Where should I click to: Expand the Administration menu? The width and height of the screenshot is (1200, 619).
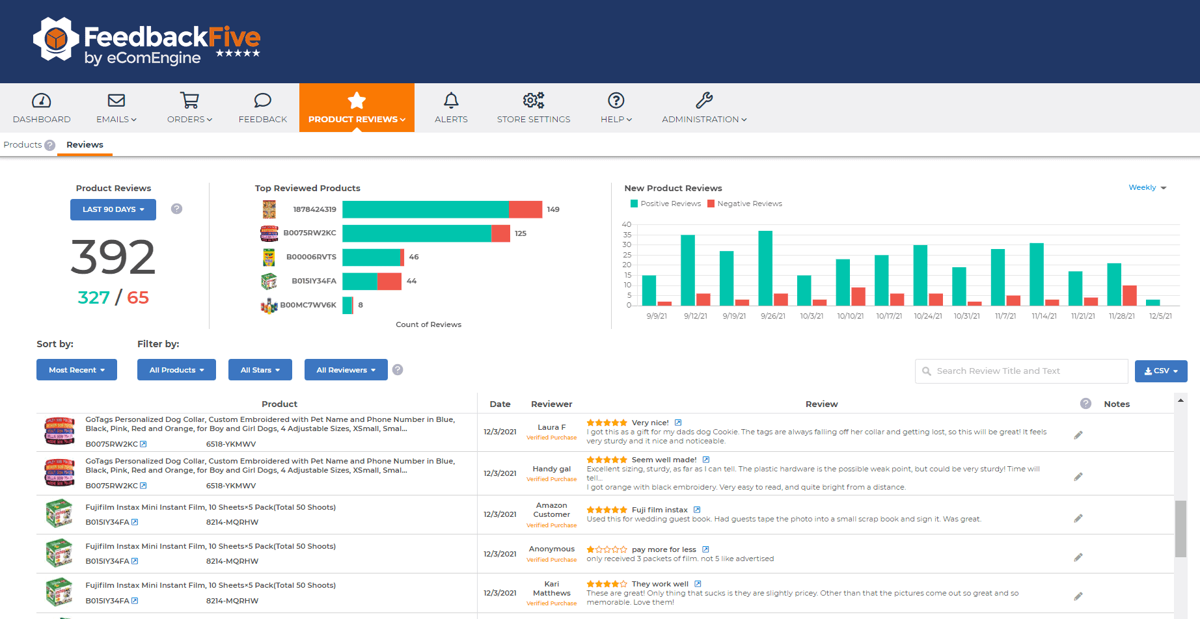pyautogui.click(x=704, y=120)
